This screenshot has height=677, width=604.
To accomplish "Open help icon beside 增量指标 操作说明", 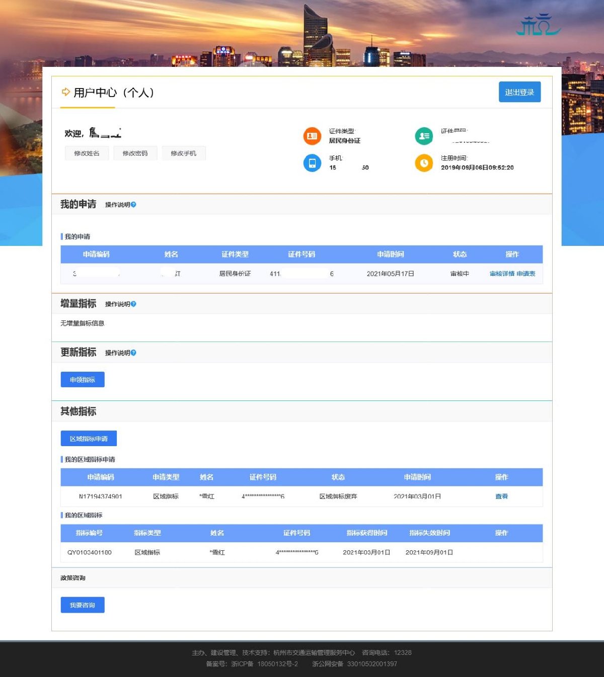I will point(133,304).
